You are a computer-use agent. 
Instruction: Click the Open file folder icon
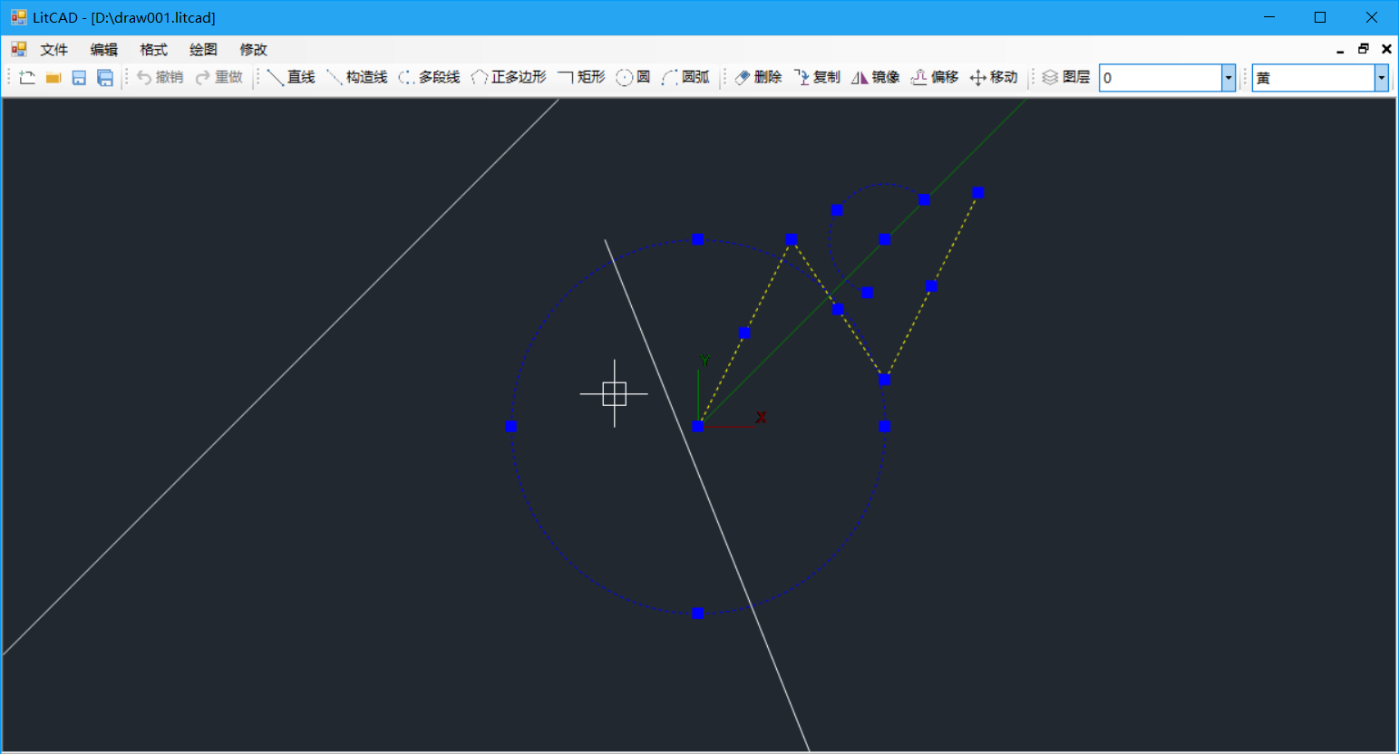[x=53, y=78]
